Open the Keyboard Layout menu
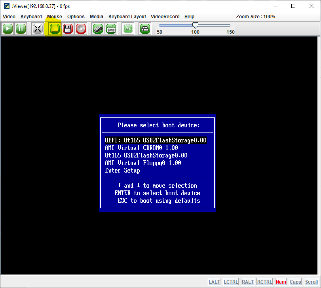Image resolution: width=321 pixels, height=288 pixels. point(127,17)
